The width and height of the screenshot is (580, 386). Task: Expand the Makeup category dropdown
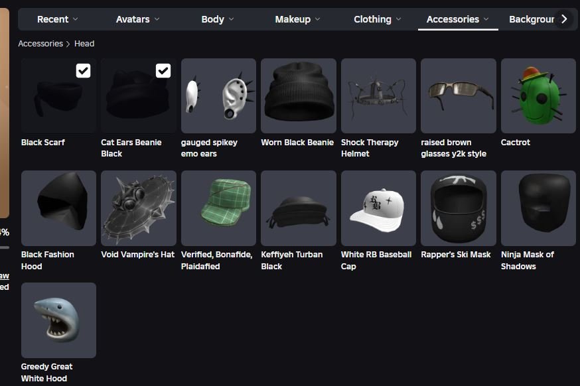tap(297, 19)
